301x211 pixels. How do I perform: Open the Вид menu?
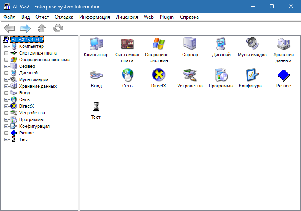click(x=25, y=17)
